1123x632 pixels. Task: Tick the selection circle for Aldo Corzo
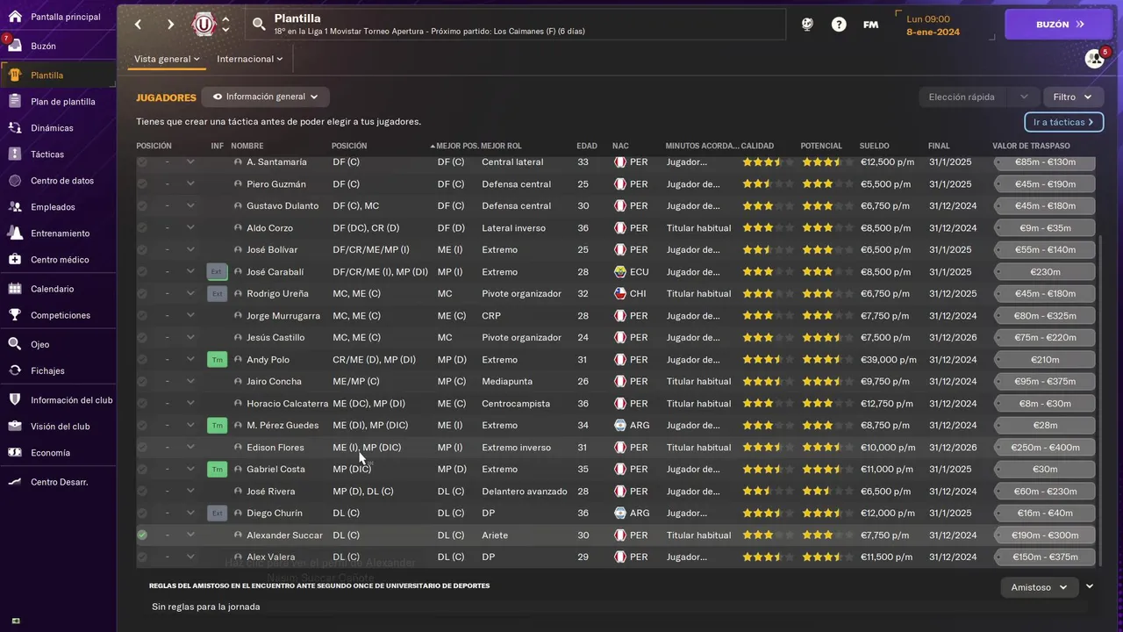(x=142, y=228)
